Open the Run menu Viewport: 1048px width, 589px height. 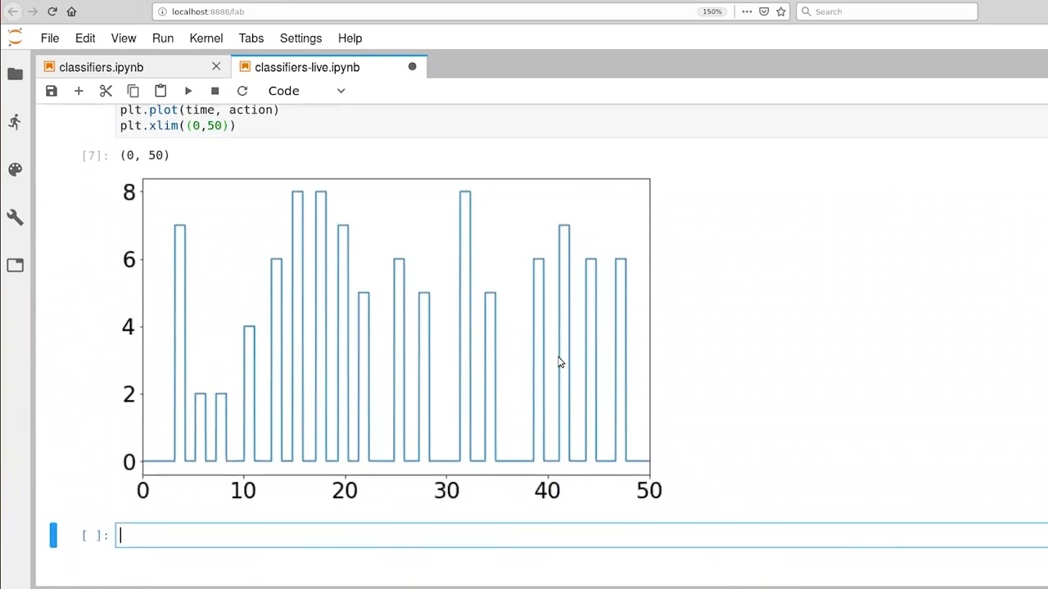163,38
